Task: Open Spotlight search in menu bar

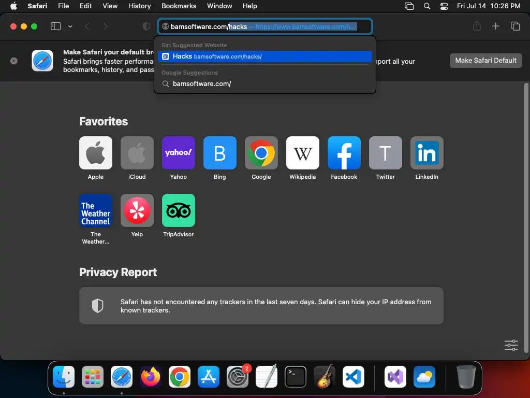Action: pyautogui.click(x=427, y=6)
